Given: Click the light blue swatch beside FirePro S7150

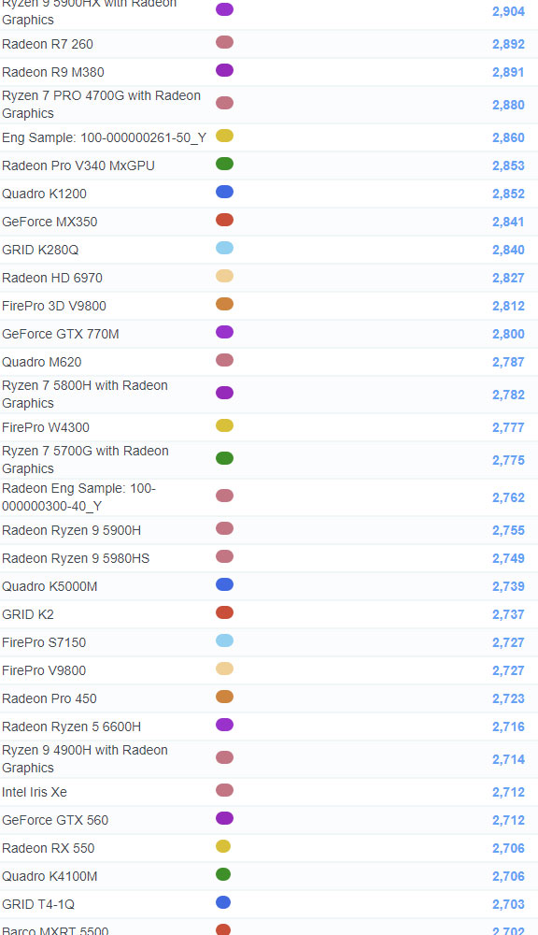Looking at the screenshot, I should 224,641.
